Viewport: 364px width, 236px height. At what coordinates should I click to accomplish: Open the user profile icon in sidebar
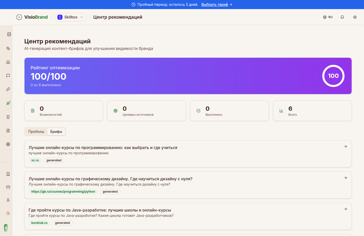pyautogui.click(x=8, y=200)
